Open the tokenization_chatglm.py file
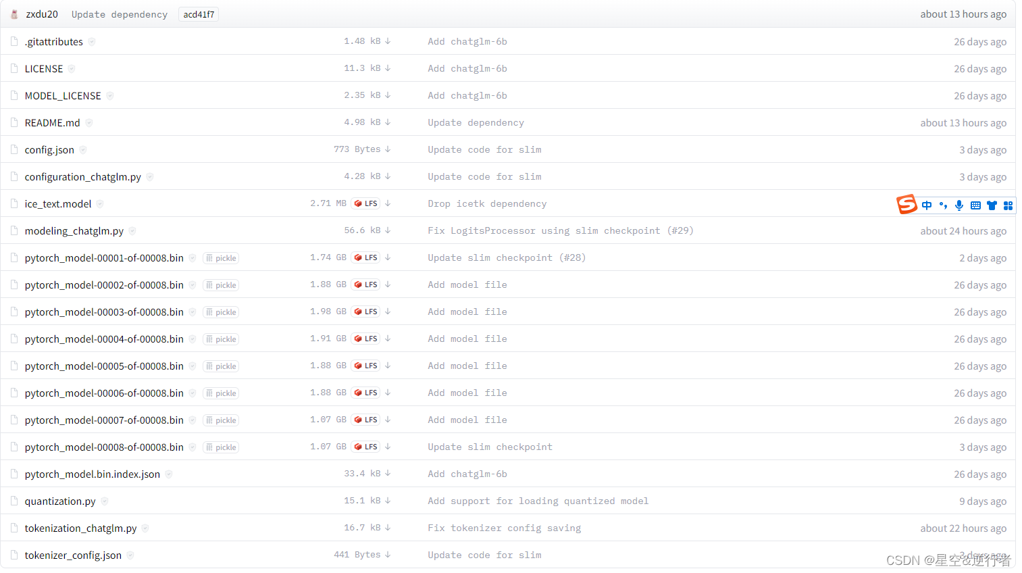The height and width of the screenshot is (573, 1022). (80, 528)
